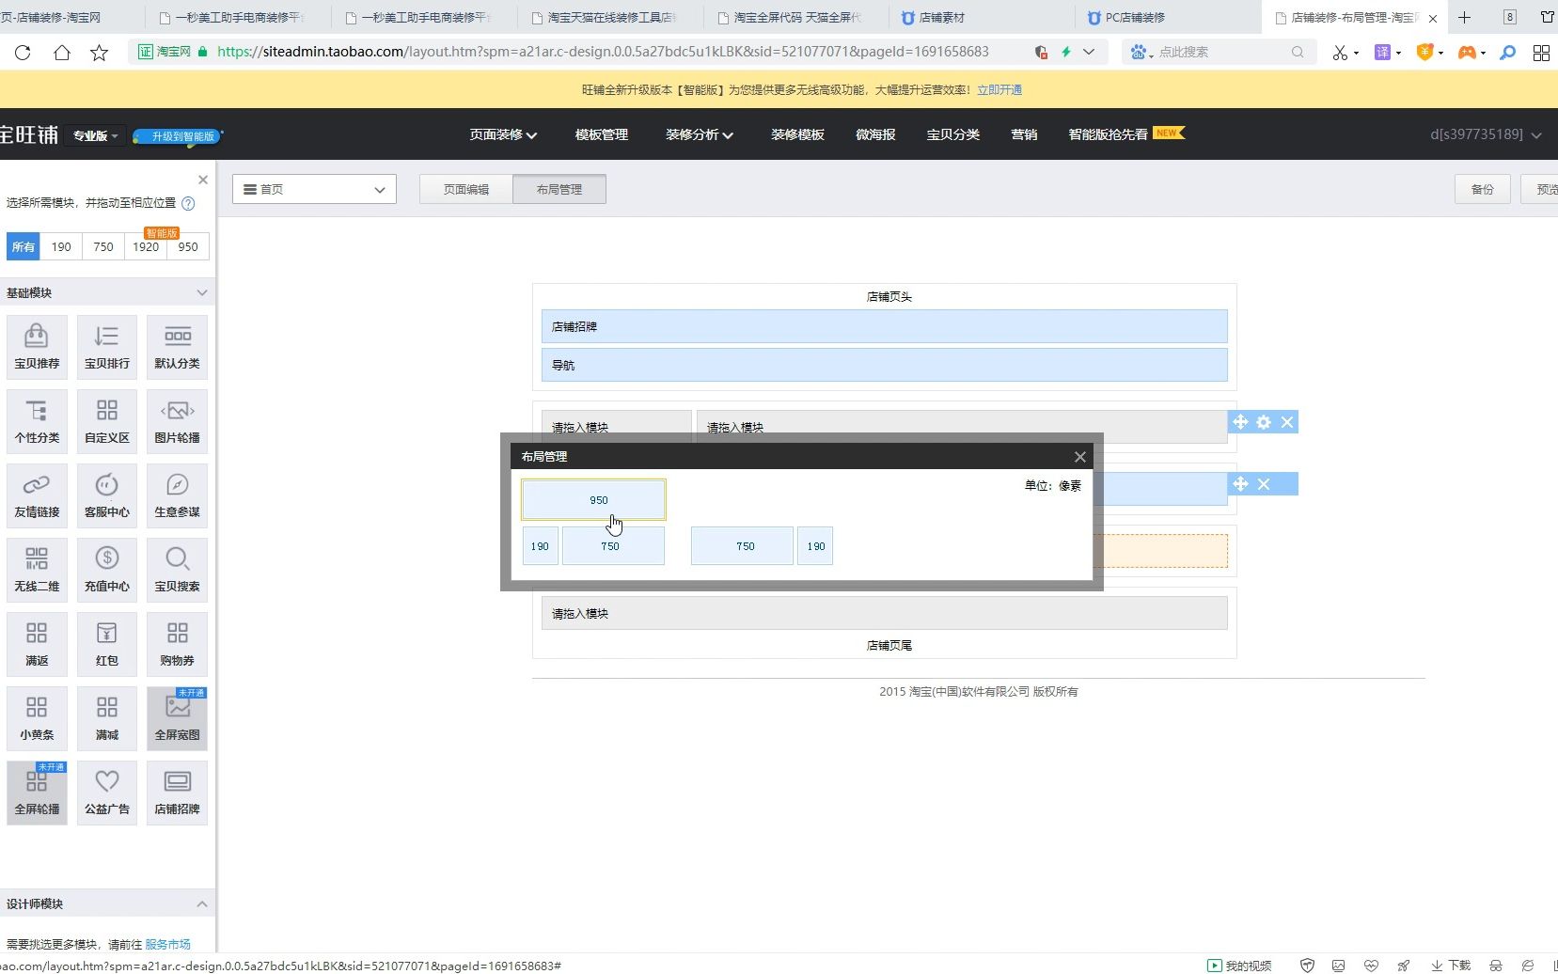Click the layout row settings gear icon
The height and width of the screenshot is (974, 1558).
point(1264,422)
